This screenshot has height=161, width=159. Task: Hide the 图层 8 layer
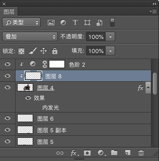coord(8,76)
